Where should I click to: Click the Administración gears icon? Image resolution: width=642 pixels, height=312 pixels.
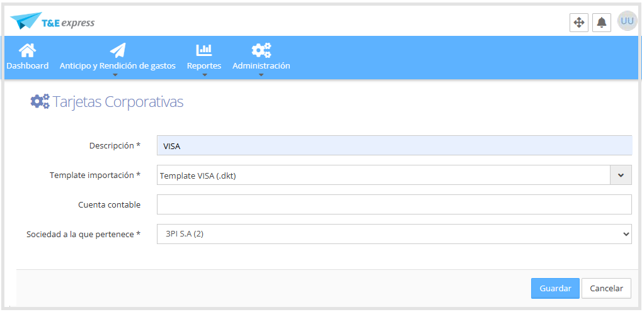click(261, 50)
